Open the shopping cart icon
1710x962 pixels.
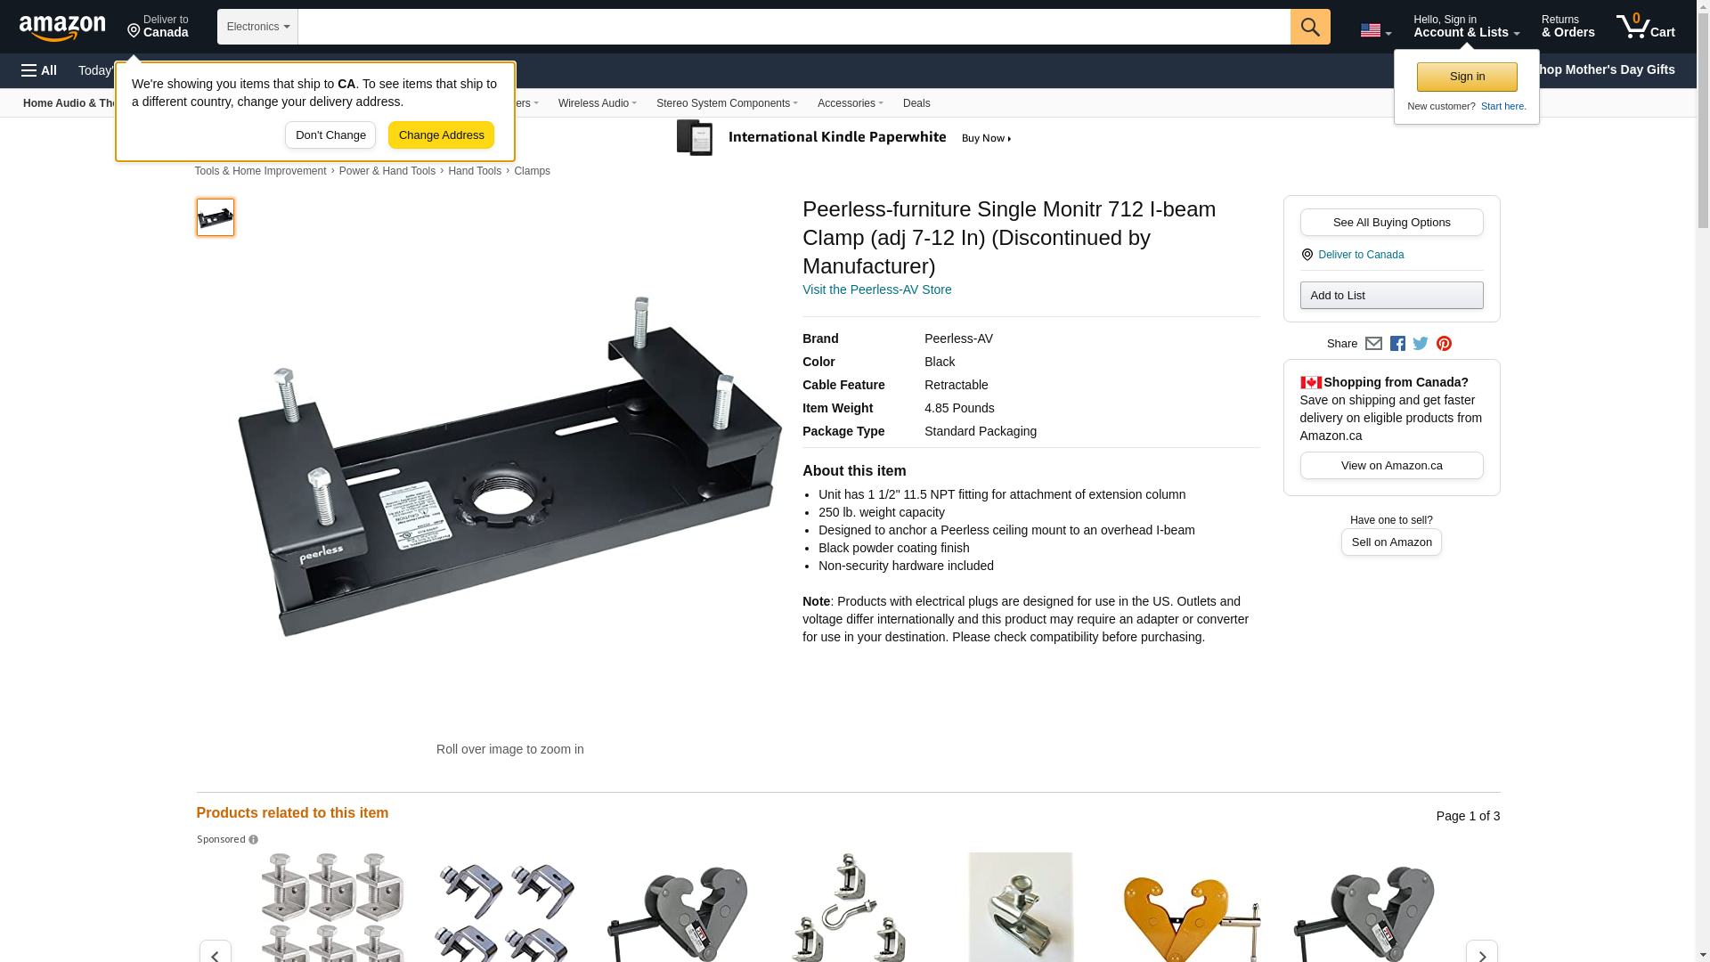1645,27
